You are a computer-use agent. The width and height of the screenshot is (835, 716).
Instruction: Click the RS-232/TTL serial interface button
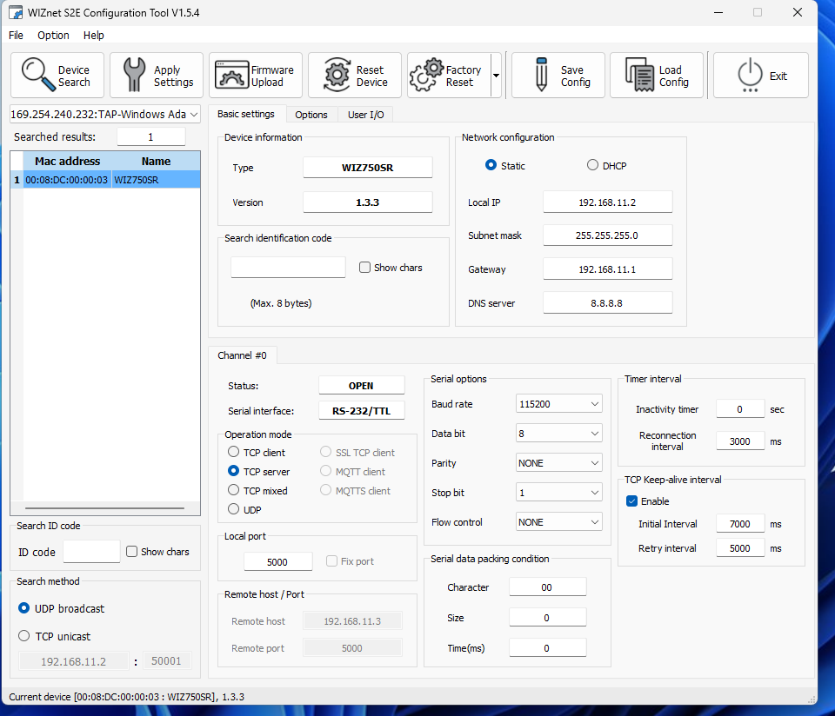361,409
